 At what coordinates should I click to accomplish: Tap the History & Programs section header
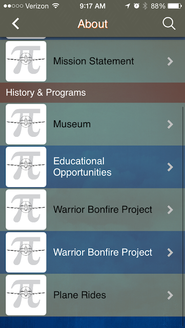pos(92,92)
